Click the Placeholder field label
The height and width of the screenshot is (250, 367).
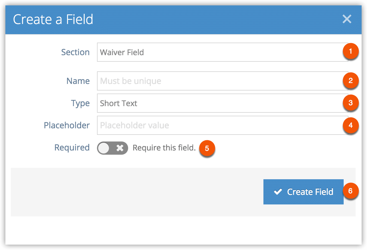(67, 125)
